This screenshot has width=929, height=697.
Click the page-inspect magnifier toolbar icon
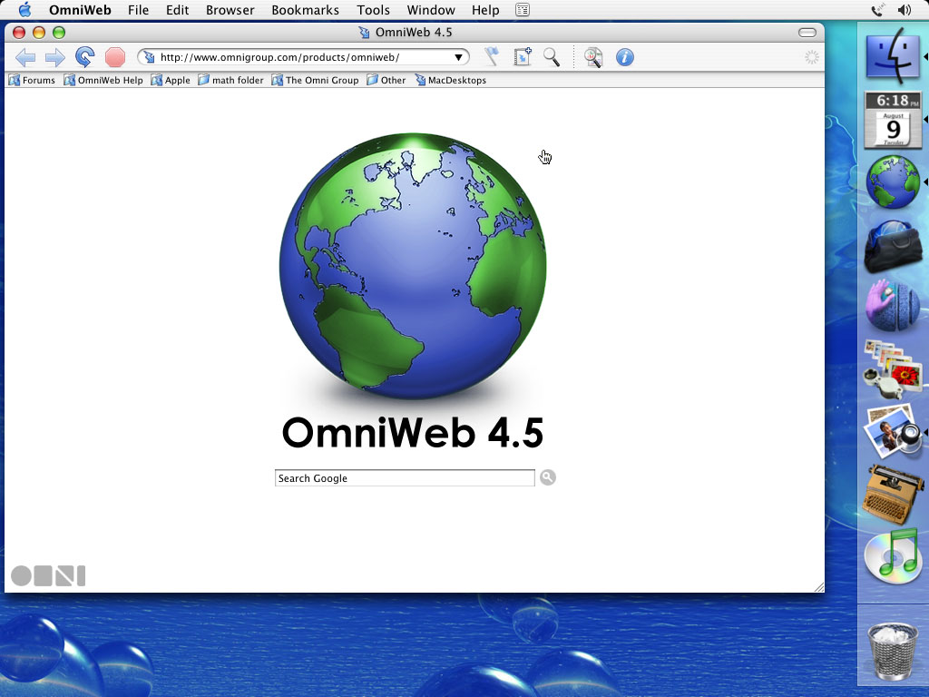click(593, 57)
